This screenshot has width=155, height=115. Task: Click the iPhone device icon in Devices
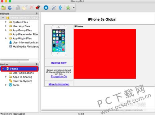[7, 69]
